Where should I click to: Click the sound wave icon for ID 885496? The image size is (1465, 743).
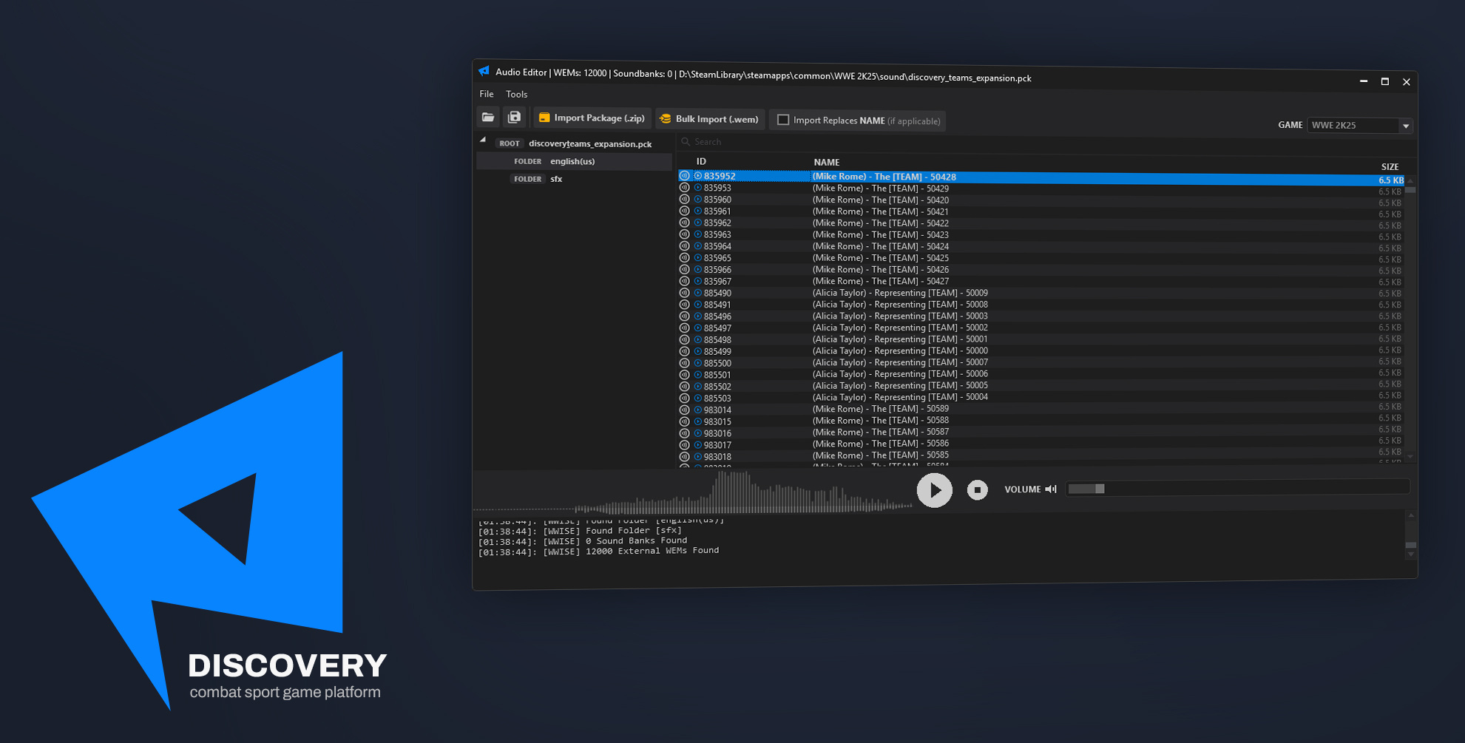point(684,316)
